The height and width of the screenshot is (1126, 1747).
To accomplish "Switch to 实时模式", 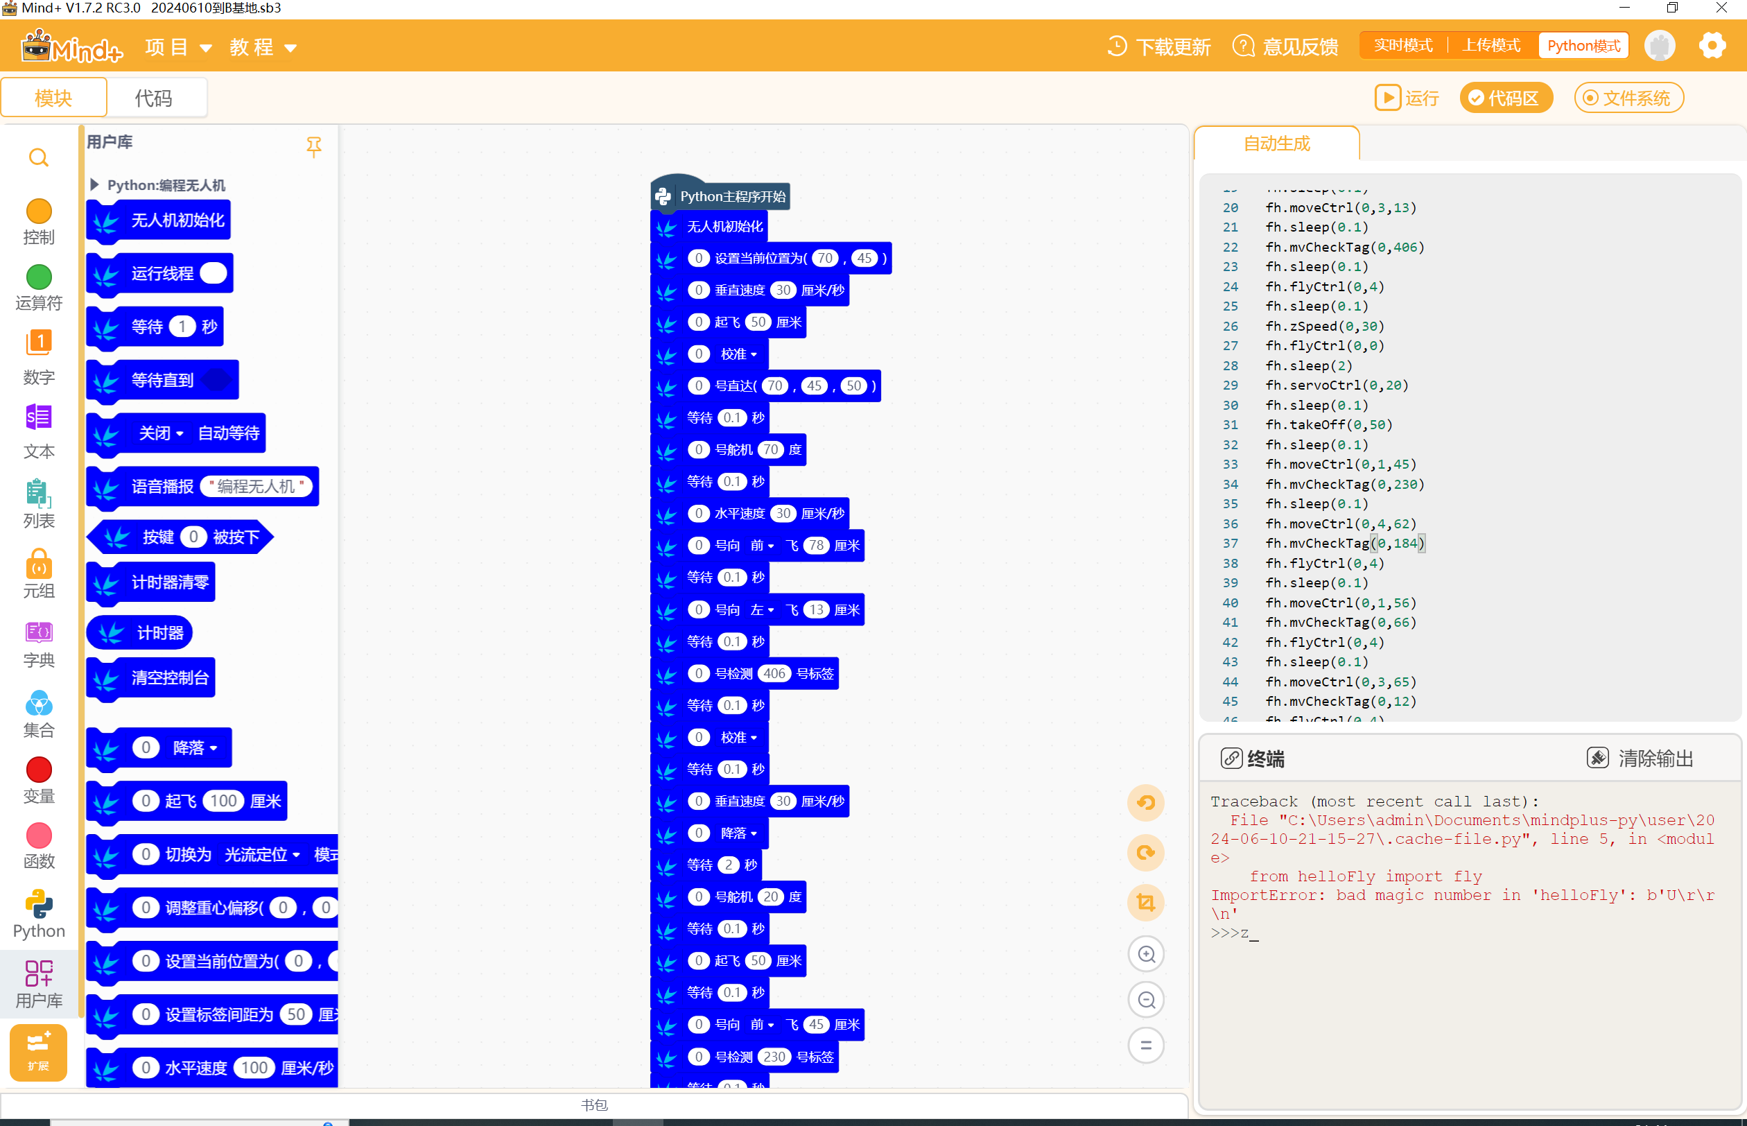I will coord(1402,45).
